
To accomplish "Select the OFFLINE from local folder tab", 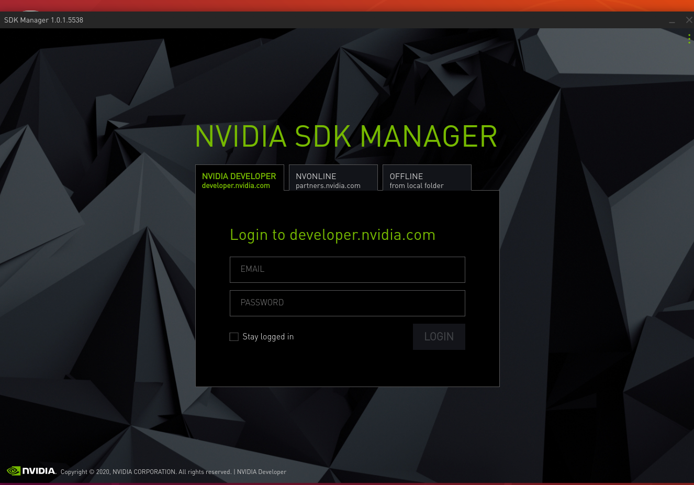I will tap(427, 178).
